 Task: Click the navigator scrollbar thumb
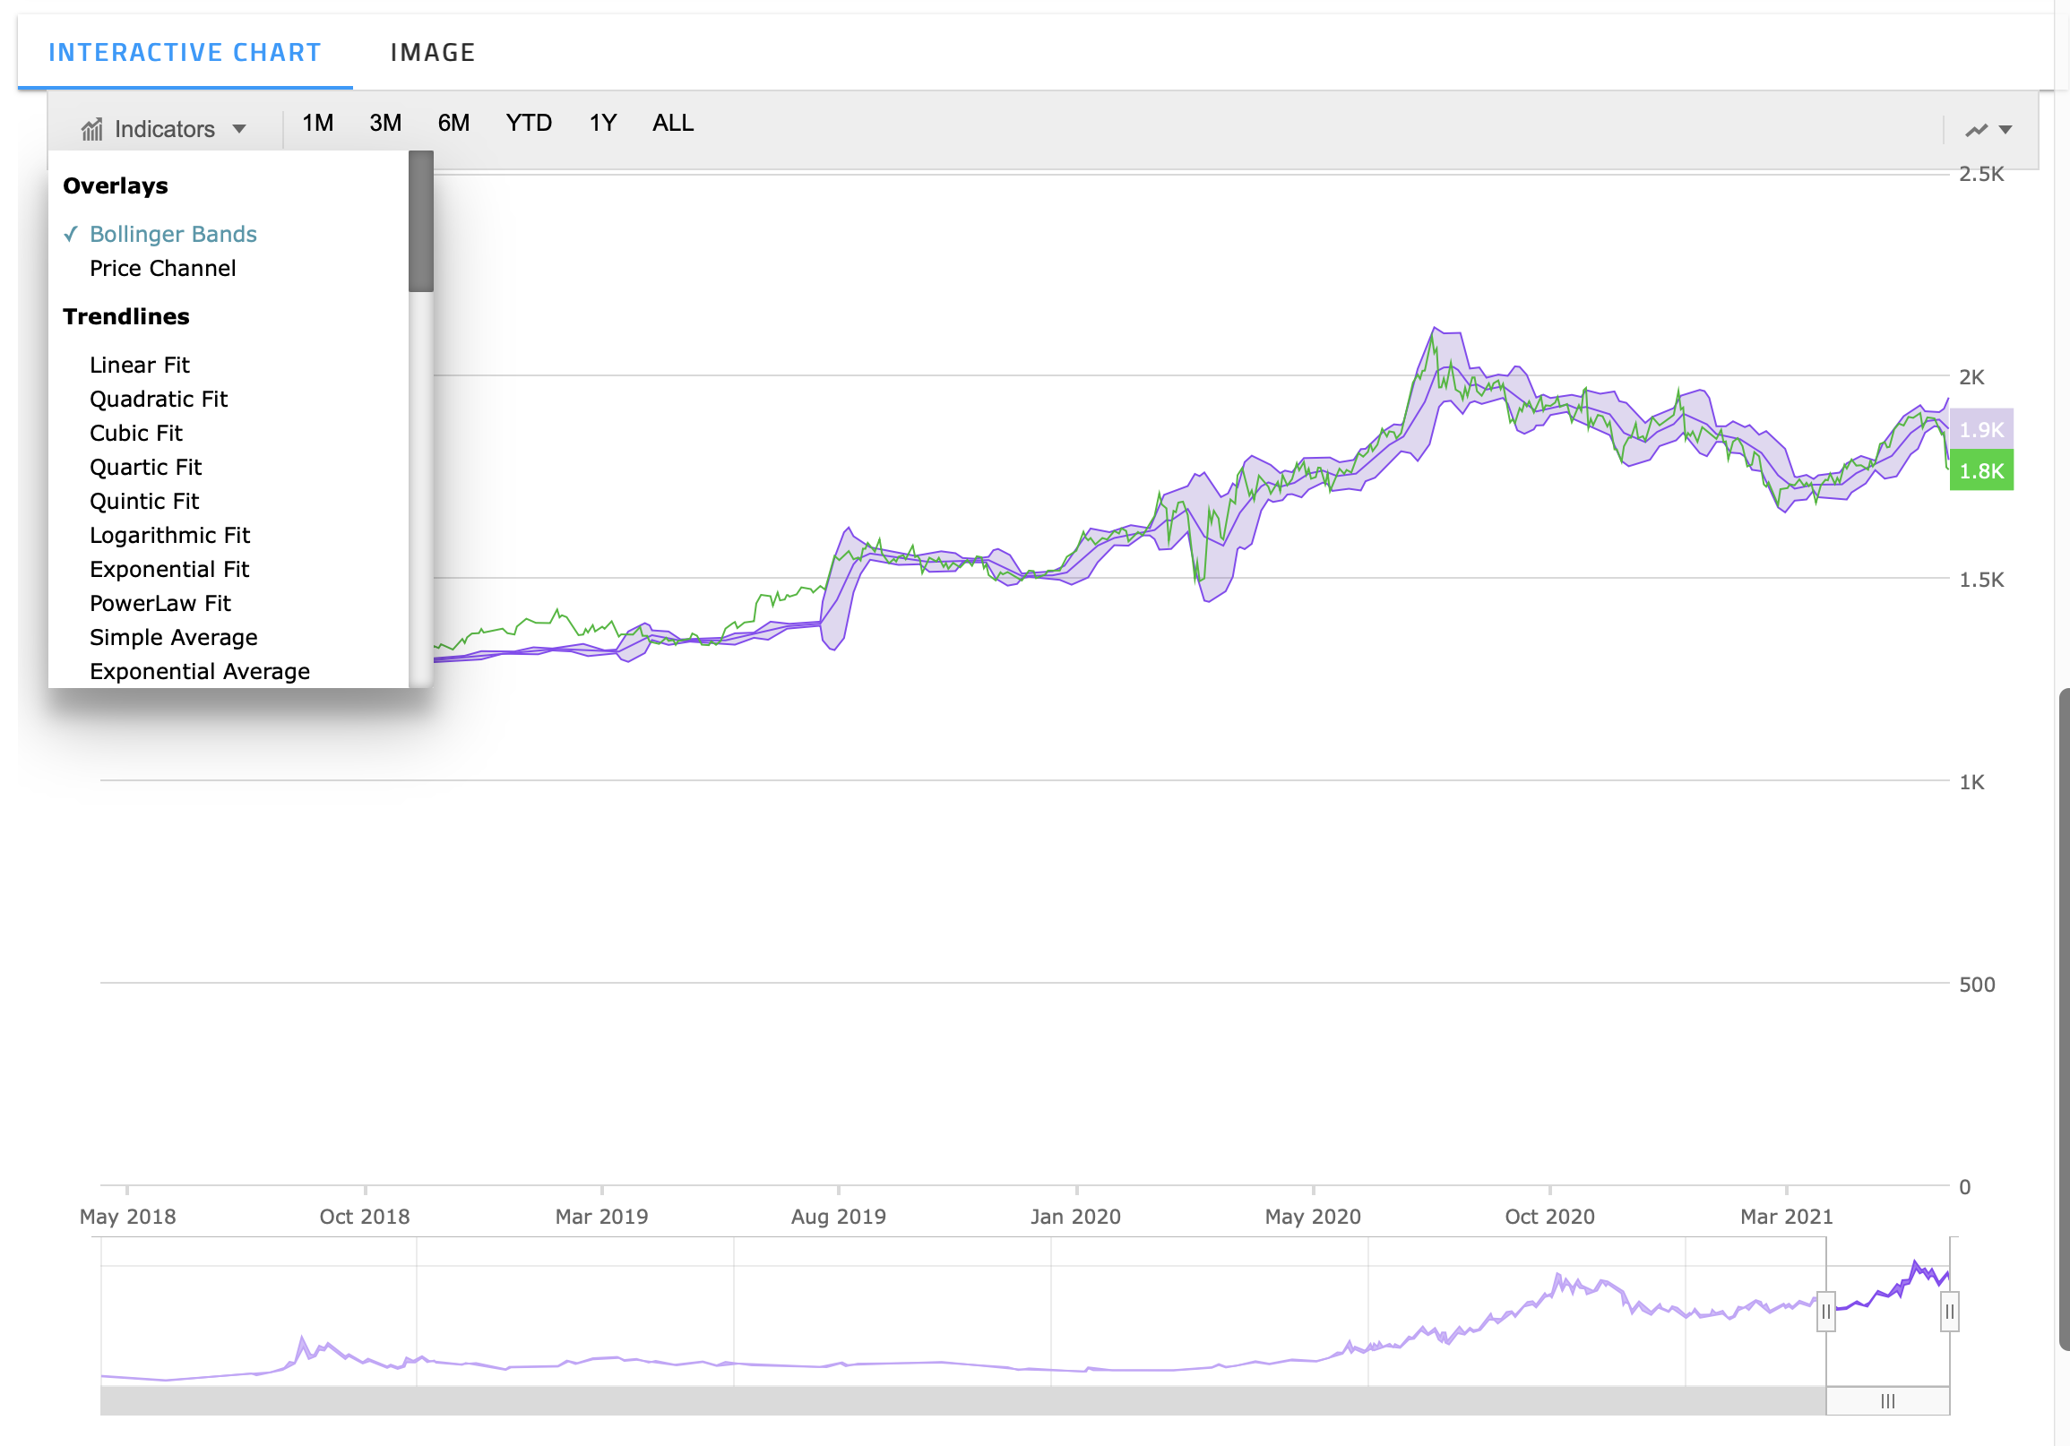pos(1888,1402)
